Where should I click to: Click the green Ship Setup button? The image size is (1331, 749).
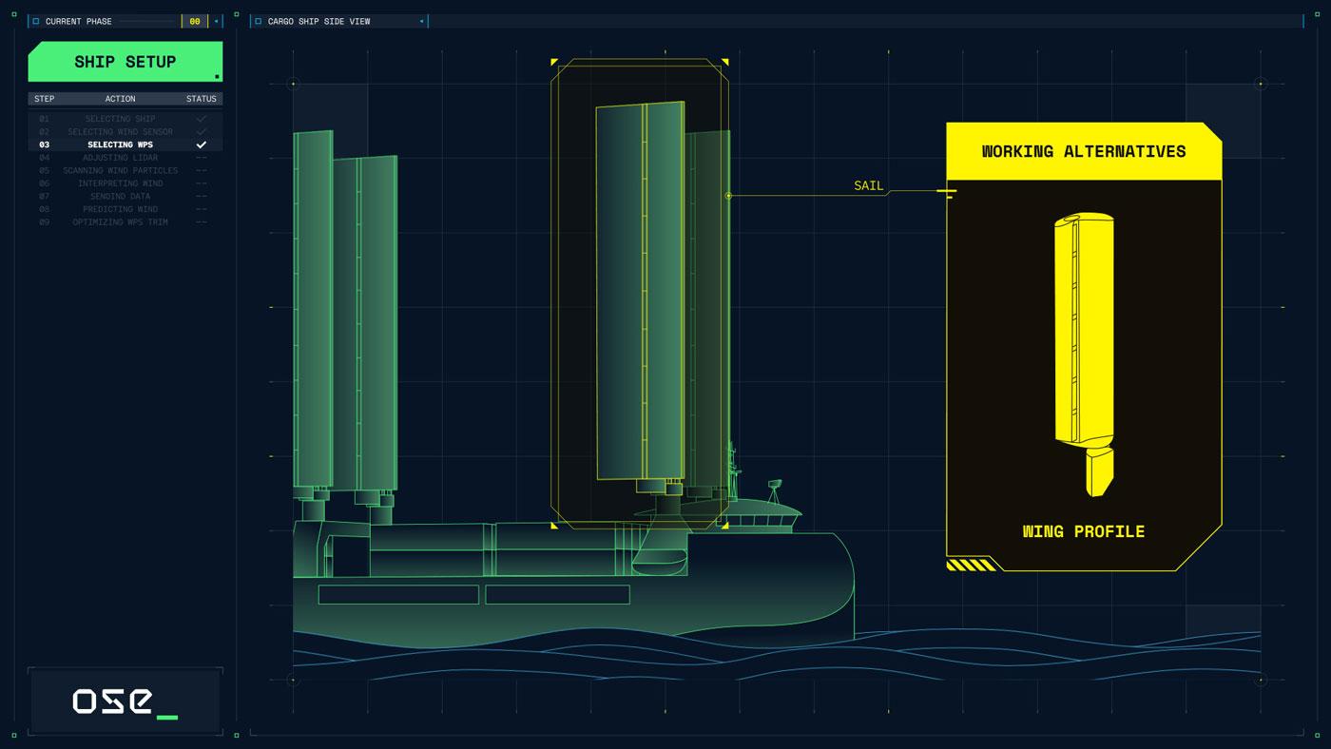(x=125, y=62)
